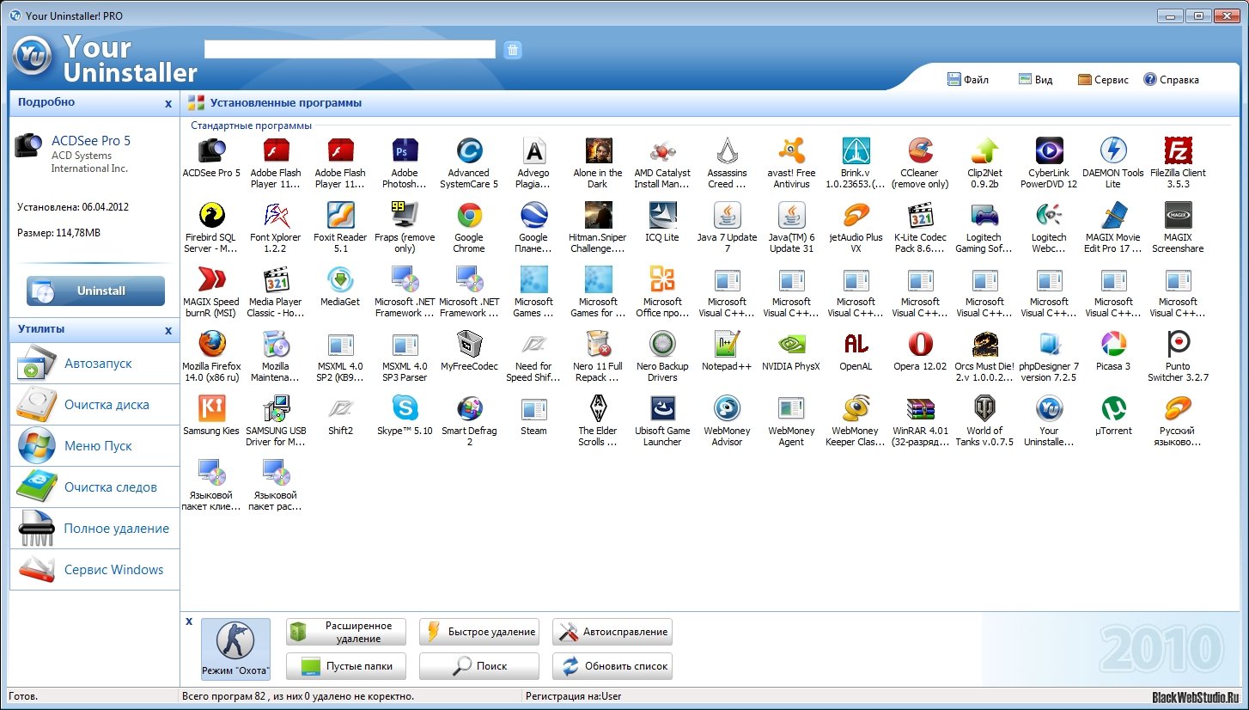1249x710 pixels.
Task: Select the ICQ Lite icon
Action: click(662, 215)
